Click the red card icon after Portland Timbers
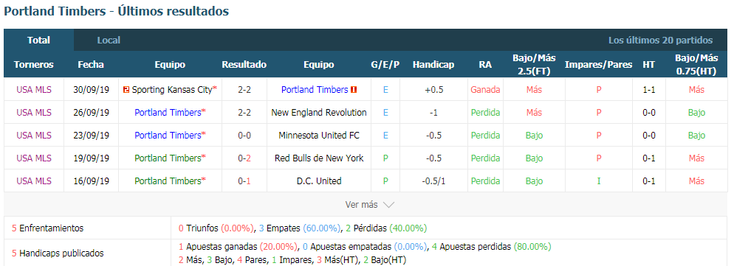 (x=354, y=90)
